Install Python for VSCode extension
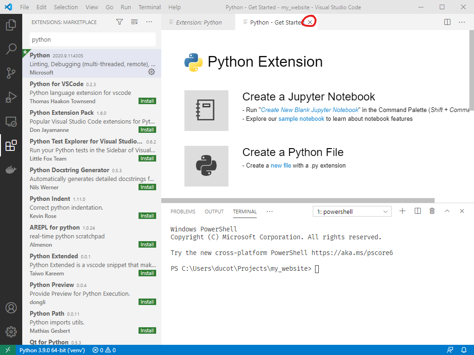The height and width of the screenshot is (355, 474). click(x=147, y=101)
